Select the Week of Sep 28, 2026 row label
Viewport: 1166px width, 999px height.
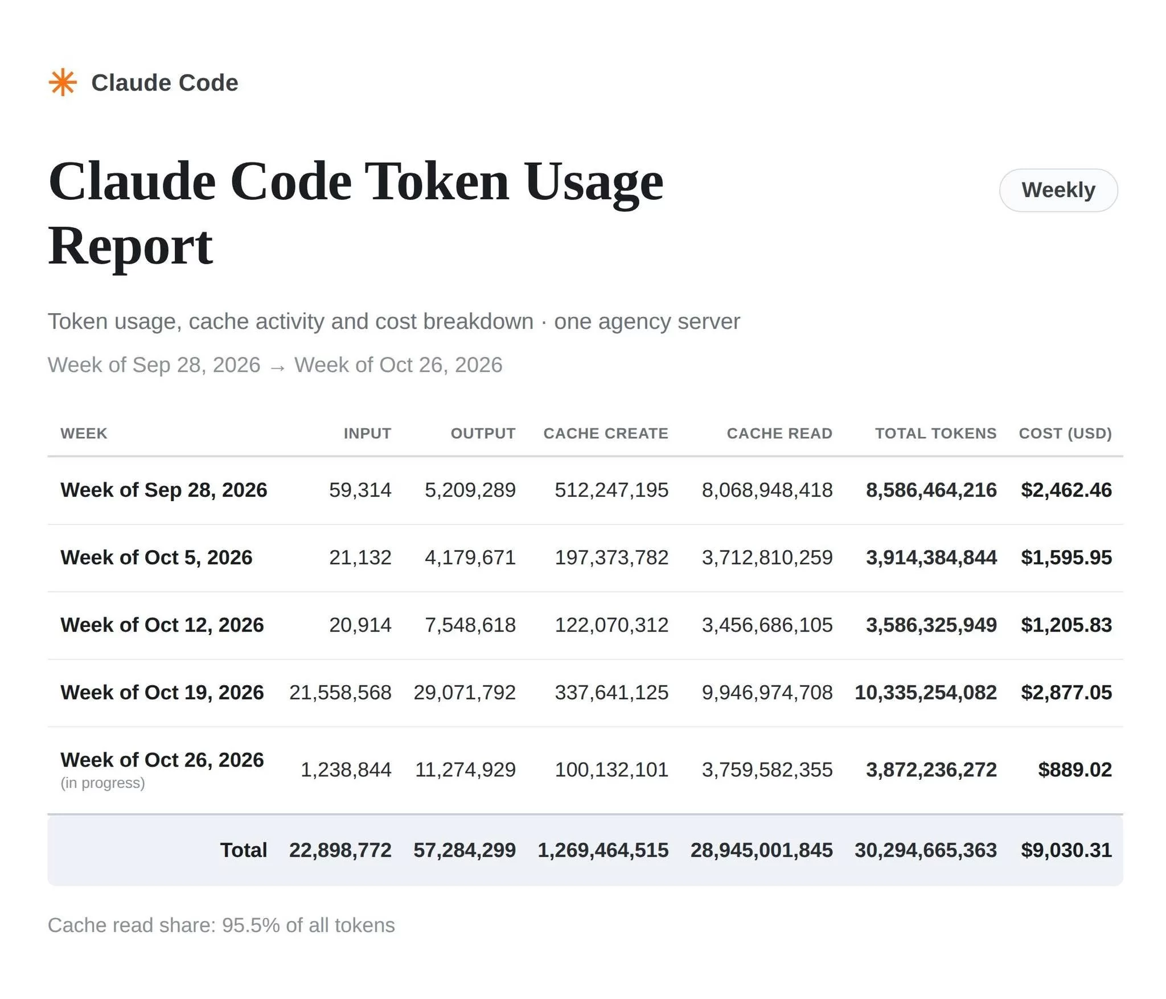pos(164,490)
